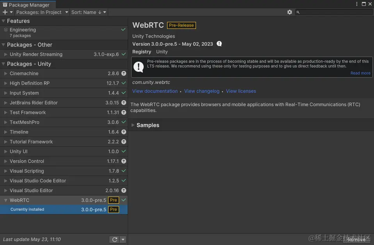Click the installed checkmark for Visual Studio Code Editor
The width and height of the screenshot is (374, 245).
(x=123, y=180)
